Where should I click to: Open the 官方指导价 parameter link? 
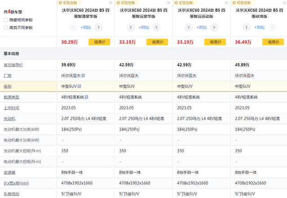click(13, 65)
